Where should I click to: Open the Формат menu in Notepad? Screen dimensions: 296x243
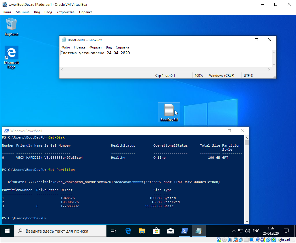[95, 47]
